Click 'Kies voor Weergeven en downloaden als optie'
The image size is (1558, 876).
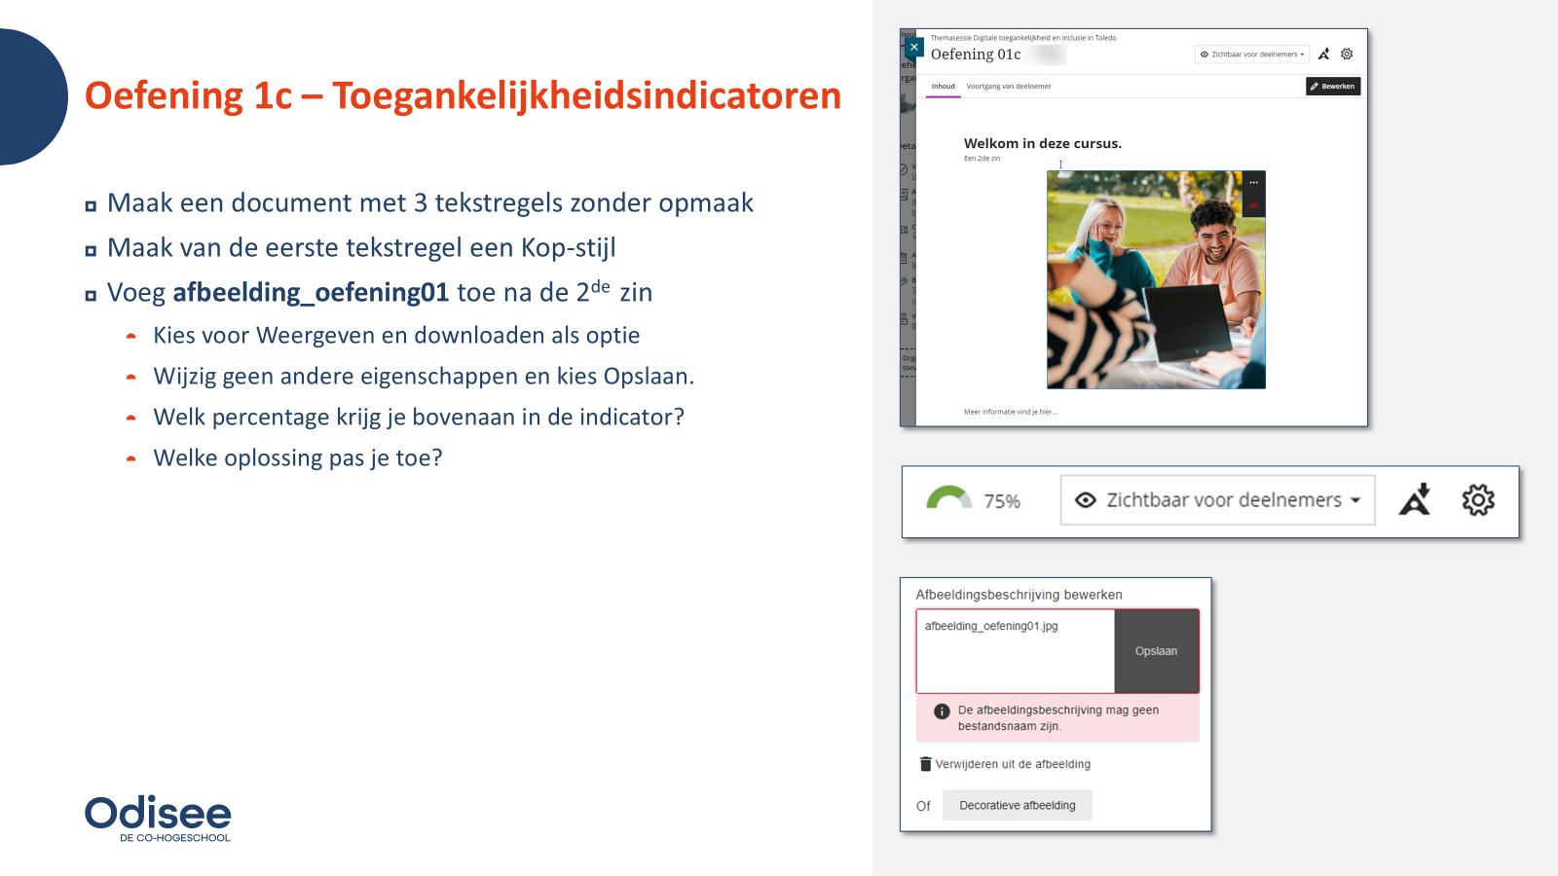[396, 335]
